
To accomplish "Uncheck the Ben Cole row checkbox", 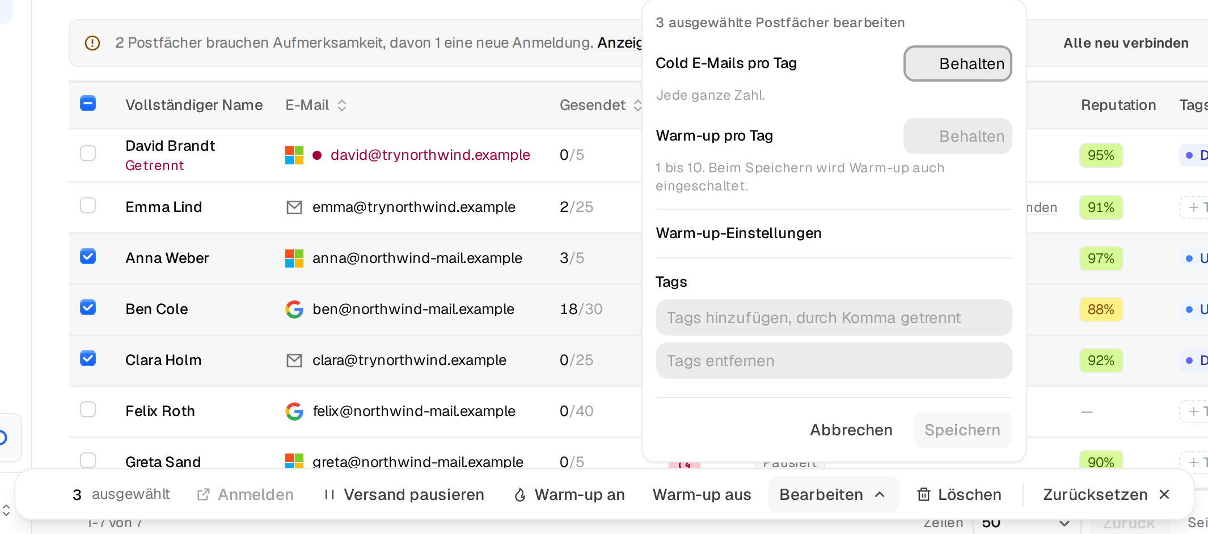I will tap(88, 307).
